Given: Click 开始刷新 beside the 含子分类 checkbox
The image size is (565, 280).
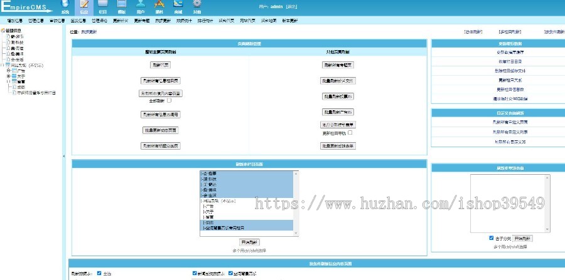Looking at the screenshot, I should coord(522,238).
